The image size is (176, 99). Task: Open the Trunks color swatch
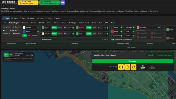pyautogui.click(x=167, y=38)
